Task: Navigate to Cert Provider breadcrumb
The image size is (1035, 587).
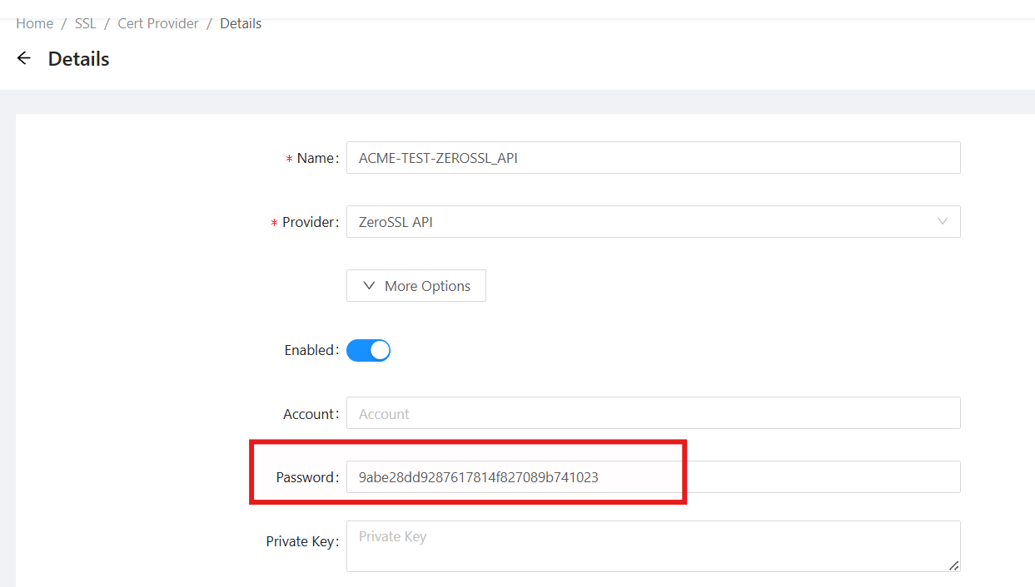Action: pos(158,23)
